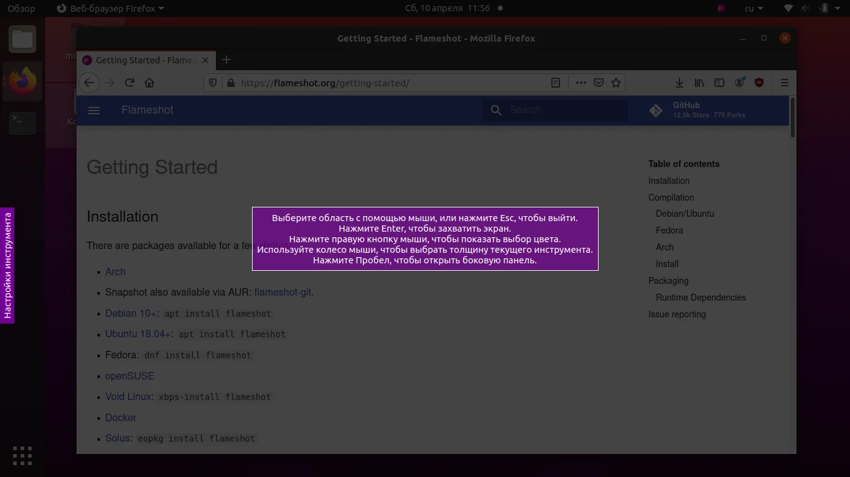Jump to Issue reporting in contents

tap(677, 314)
